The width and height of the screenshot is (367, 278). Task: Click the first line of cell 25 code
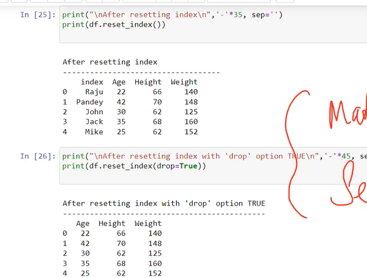[170, 15]
